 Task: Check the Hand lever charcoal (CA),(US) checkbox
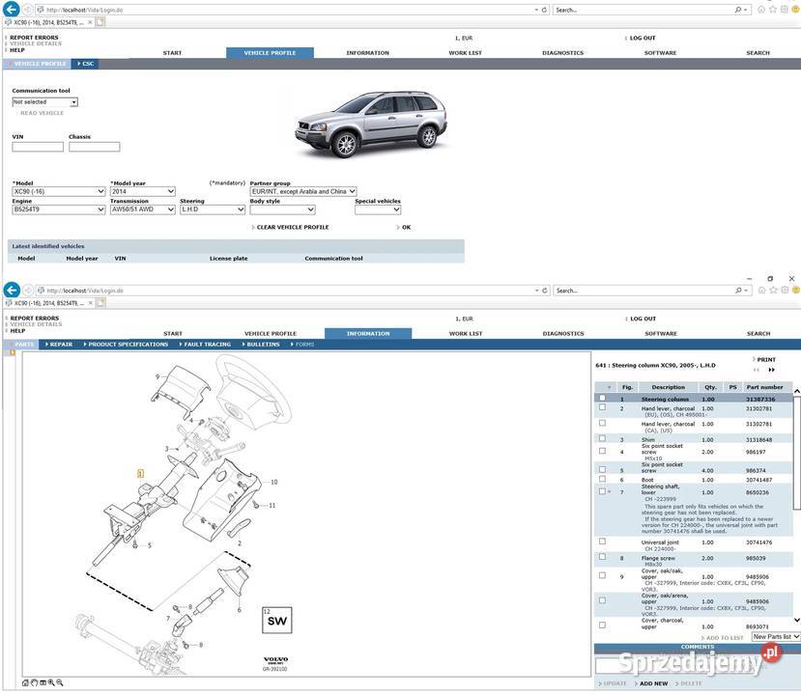602,423
